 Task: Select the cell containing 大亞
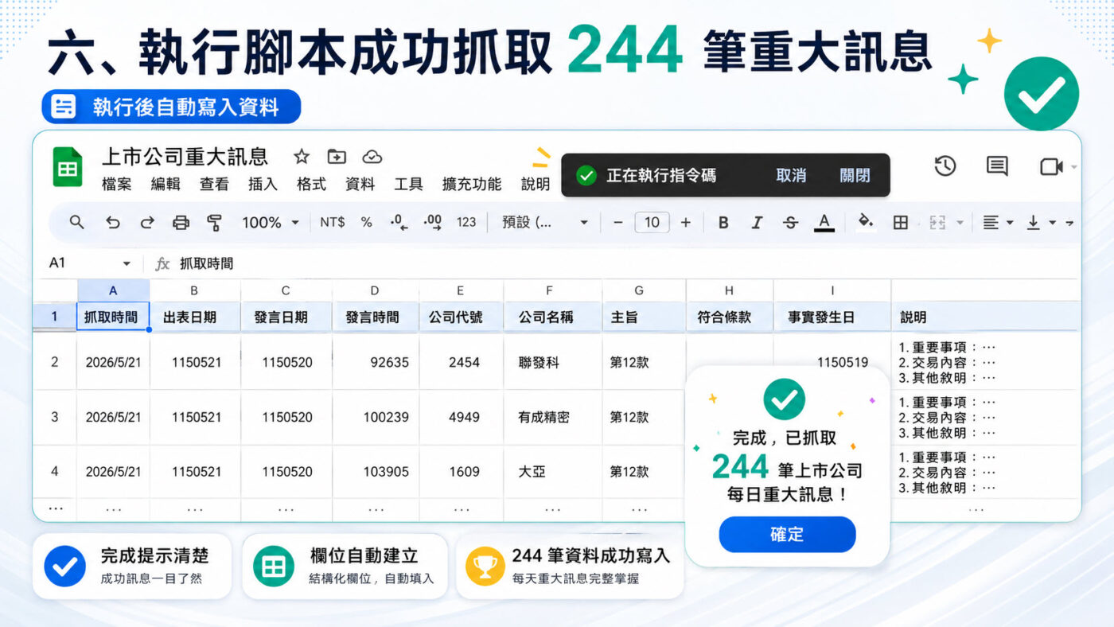(552, 471)
